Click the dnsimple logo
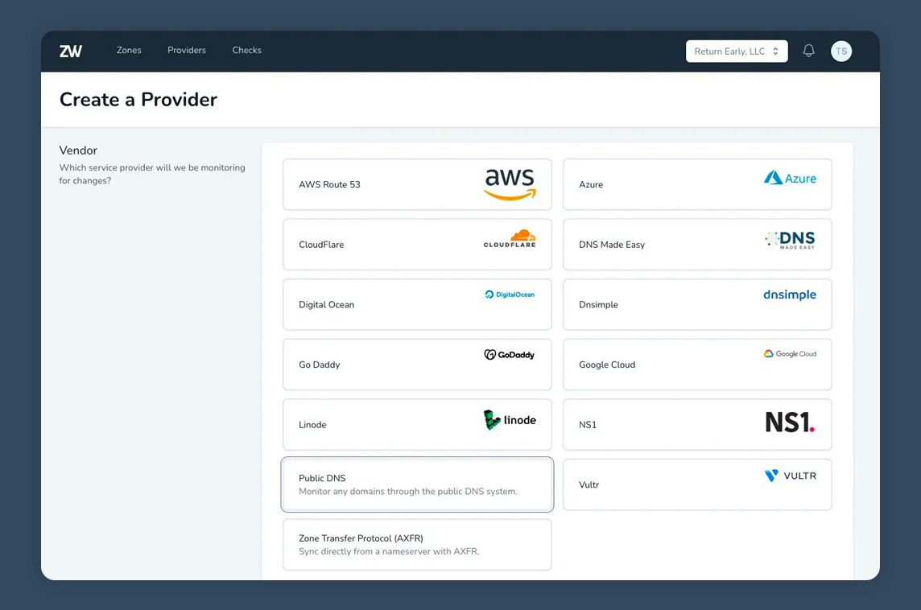 click(790, 295)
